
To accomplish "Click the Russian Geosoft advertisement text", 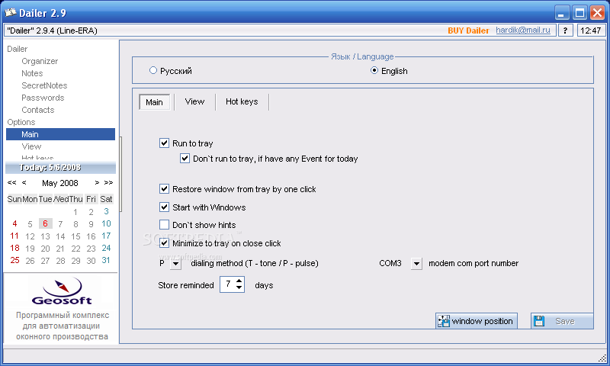I will [63, 326].
